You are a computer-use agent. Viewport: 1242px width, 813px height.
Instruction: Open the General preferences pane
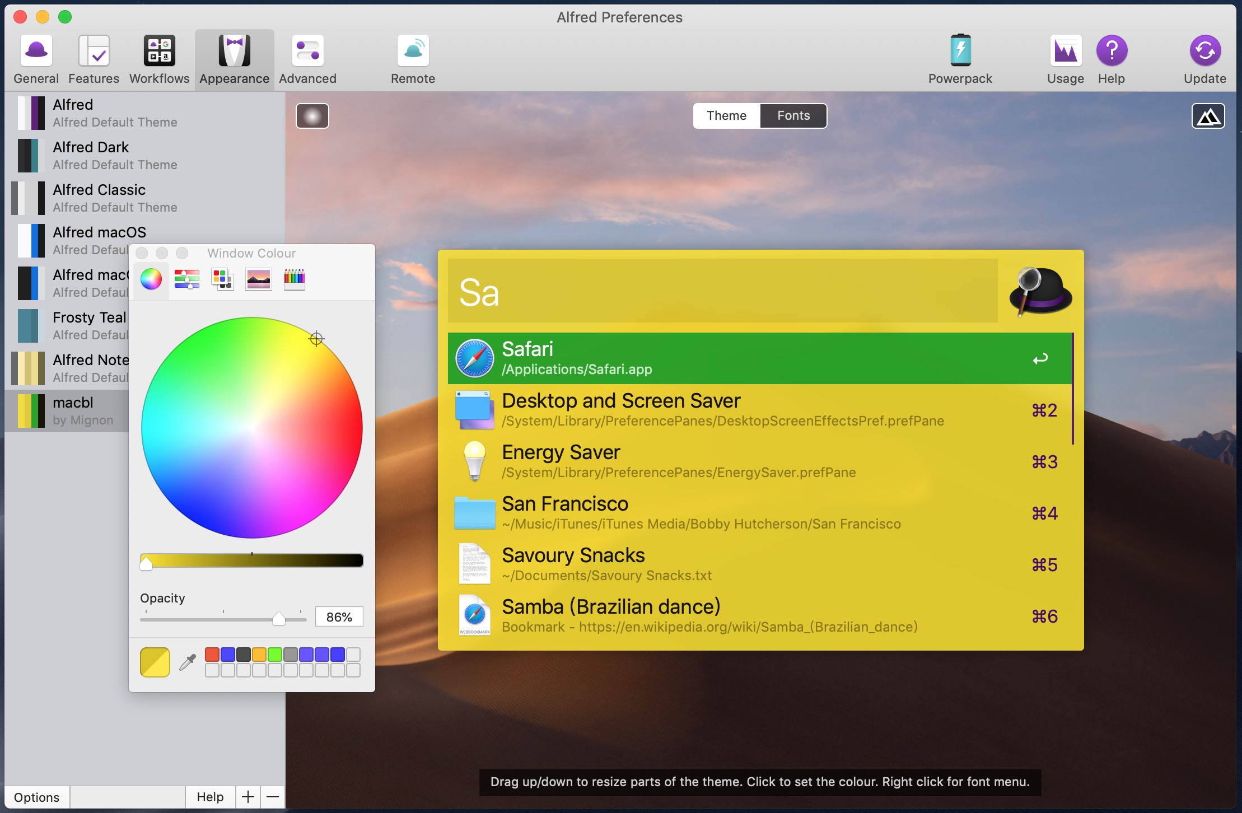(36, 60)
